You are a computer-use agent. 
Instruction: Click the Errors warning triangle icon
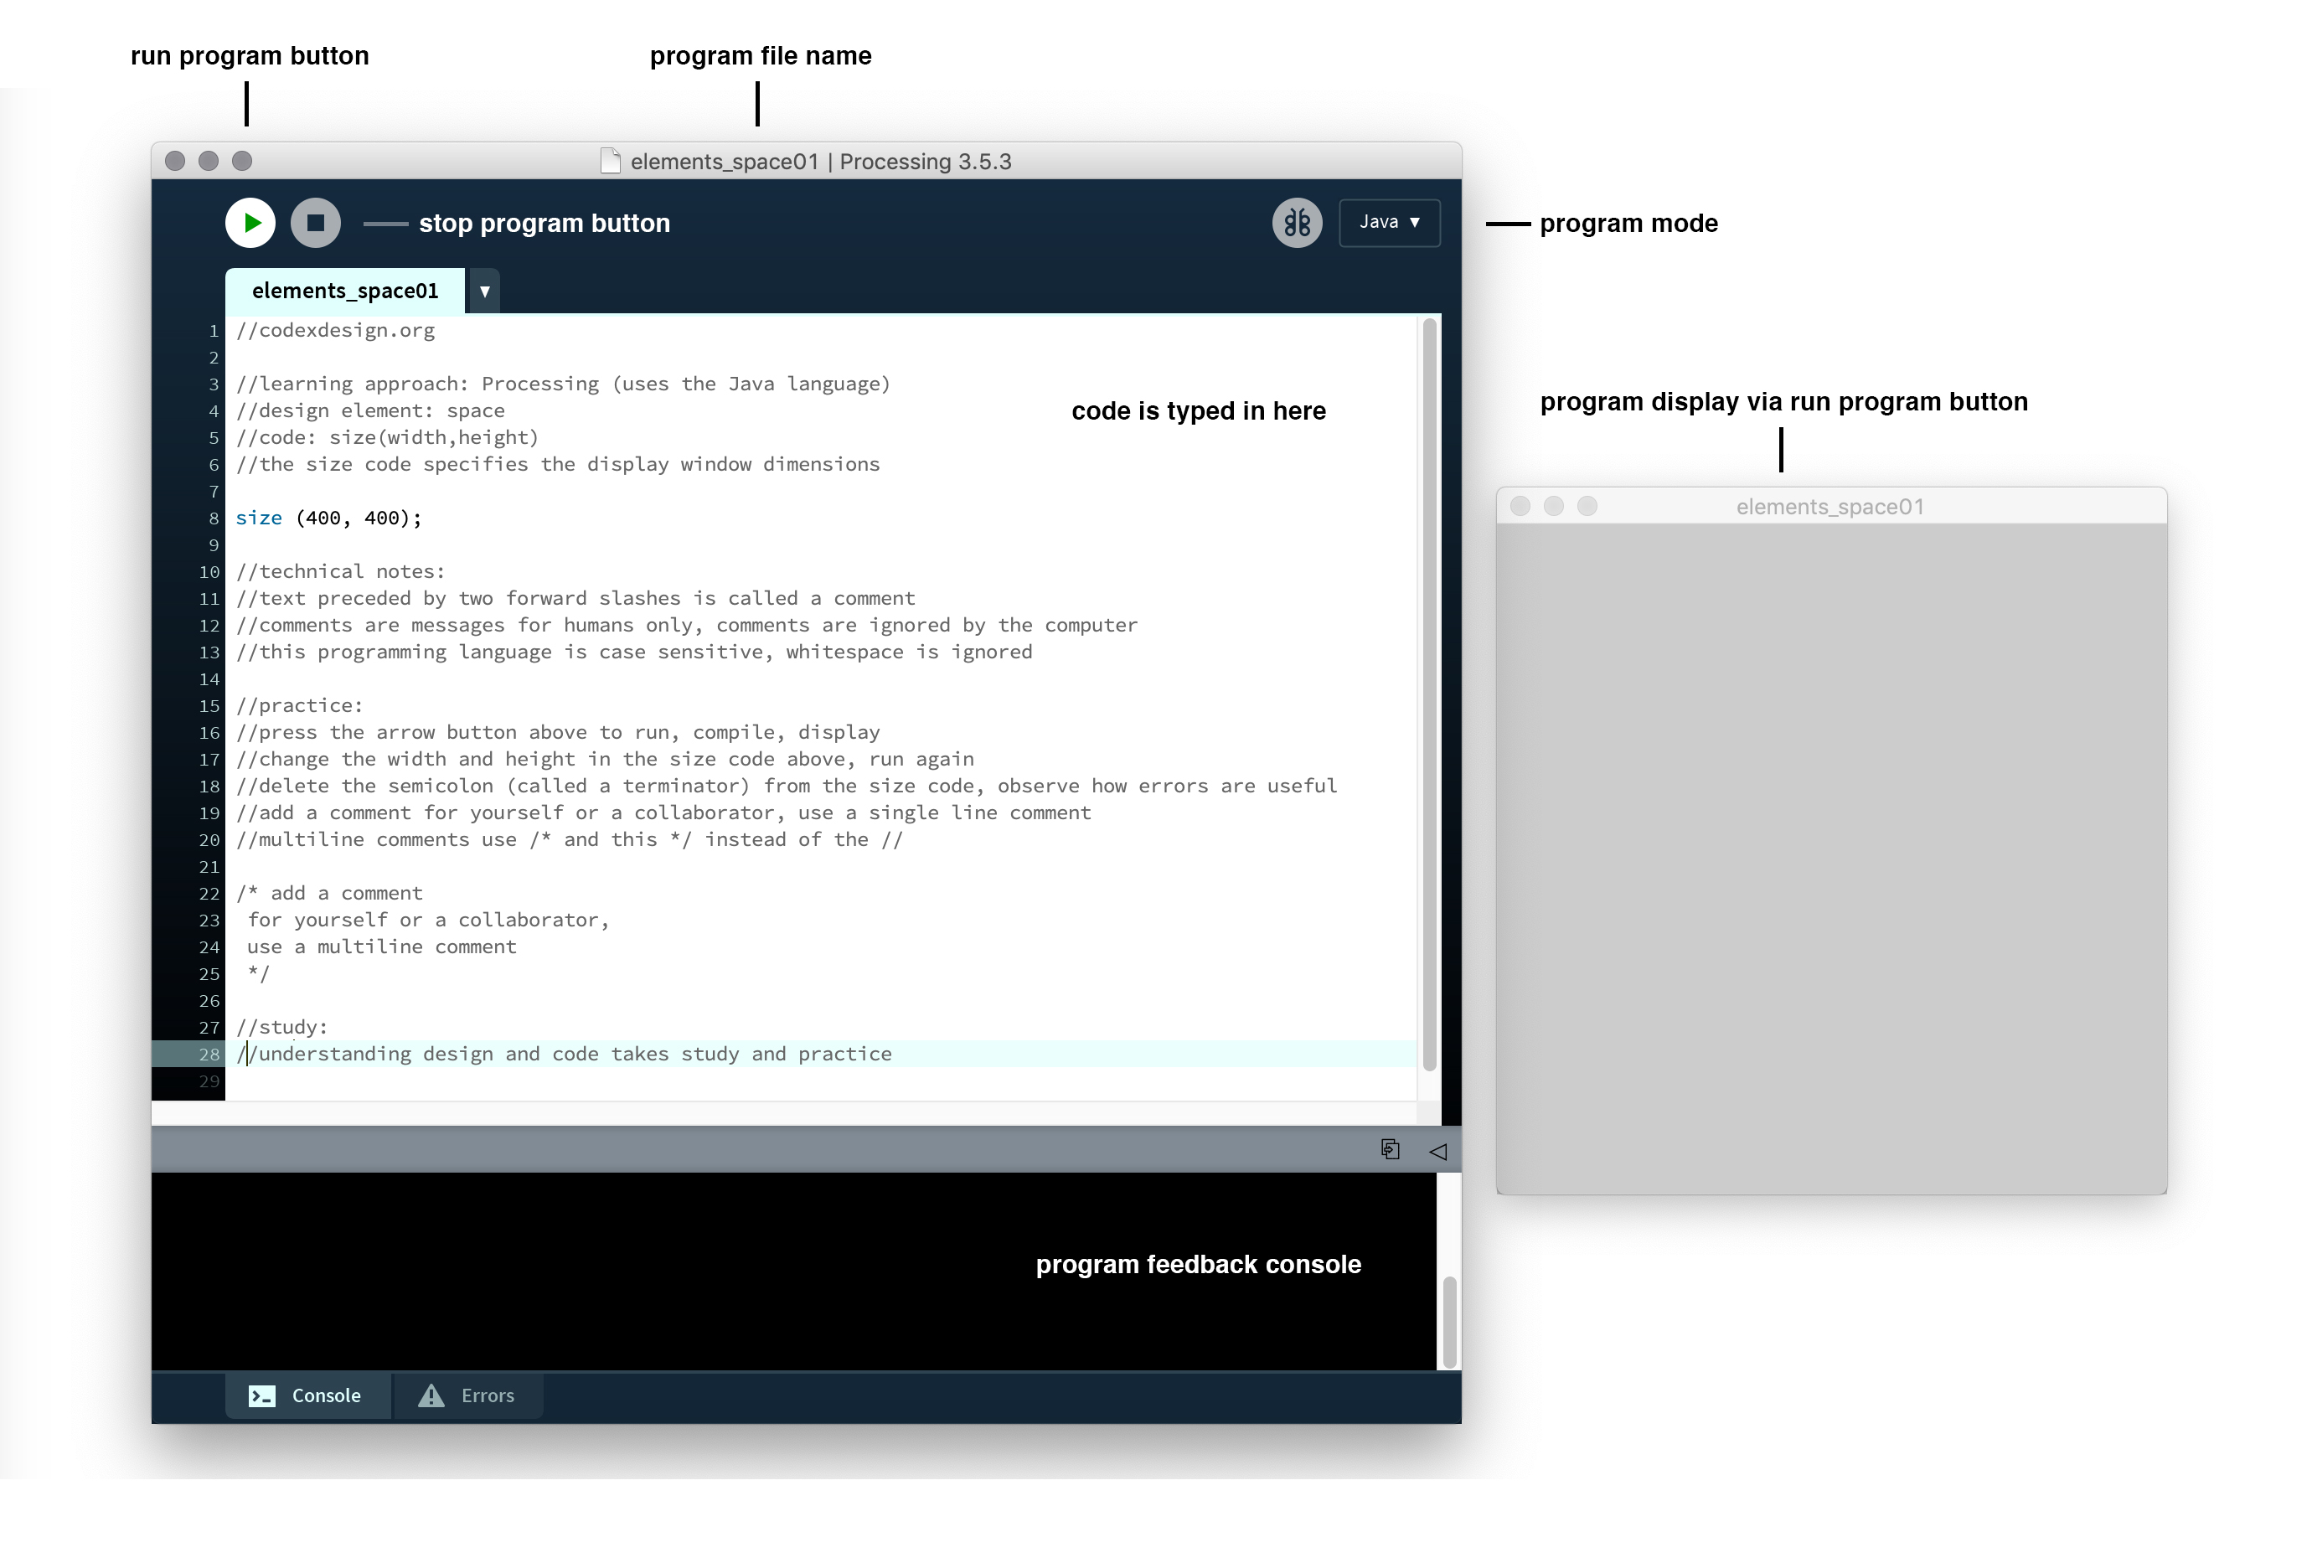pos(431,1395)
